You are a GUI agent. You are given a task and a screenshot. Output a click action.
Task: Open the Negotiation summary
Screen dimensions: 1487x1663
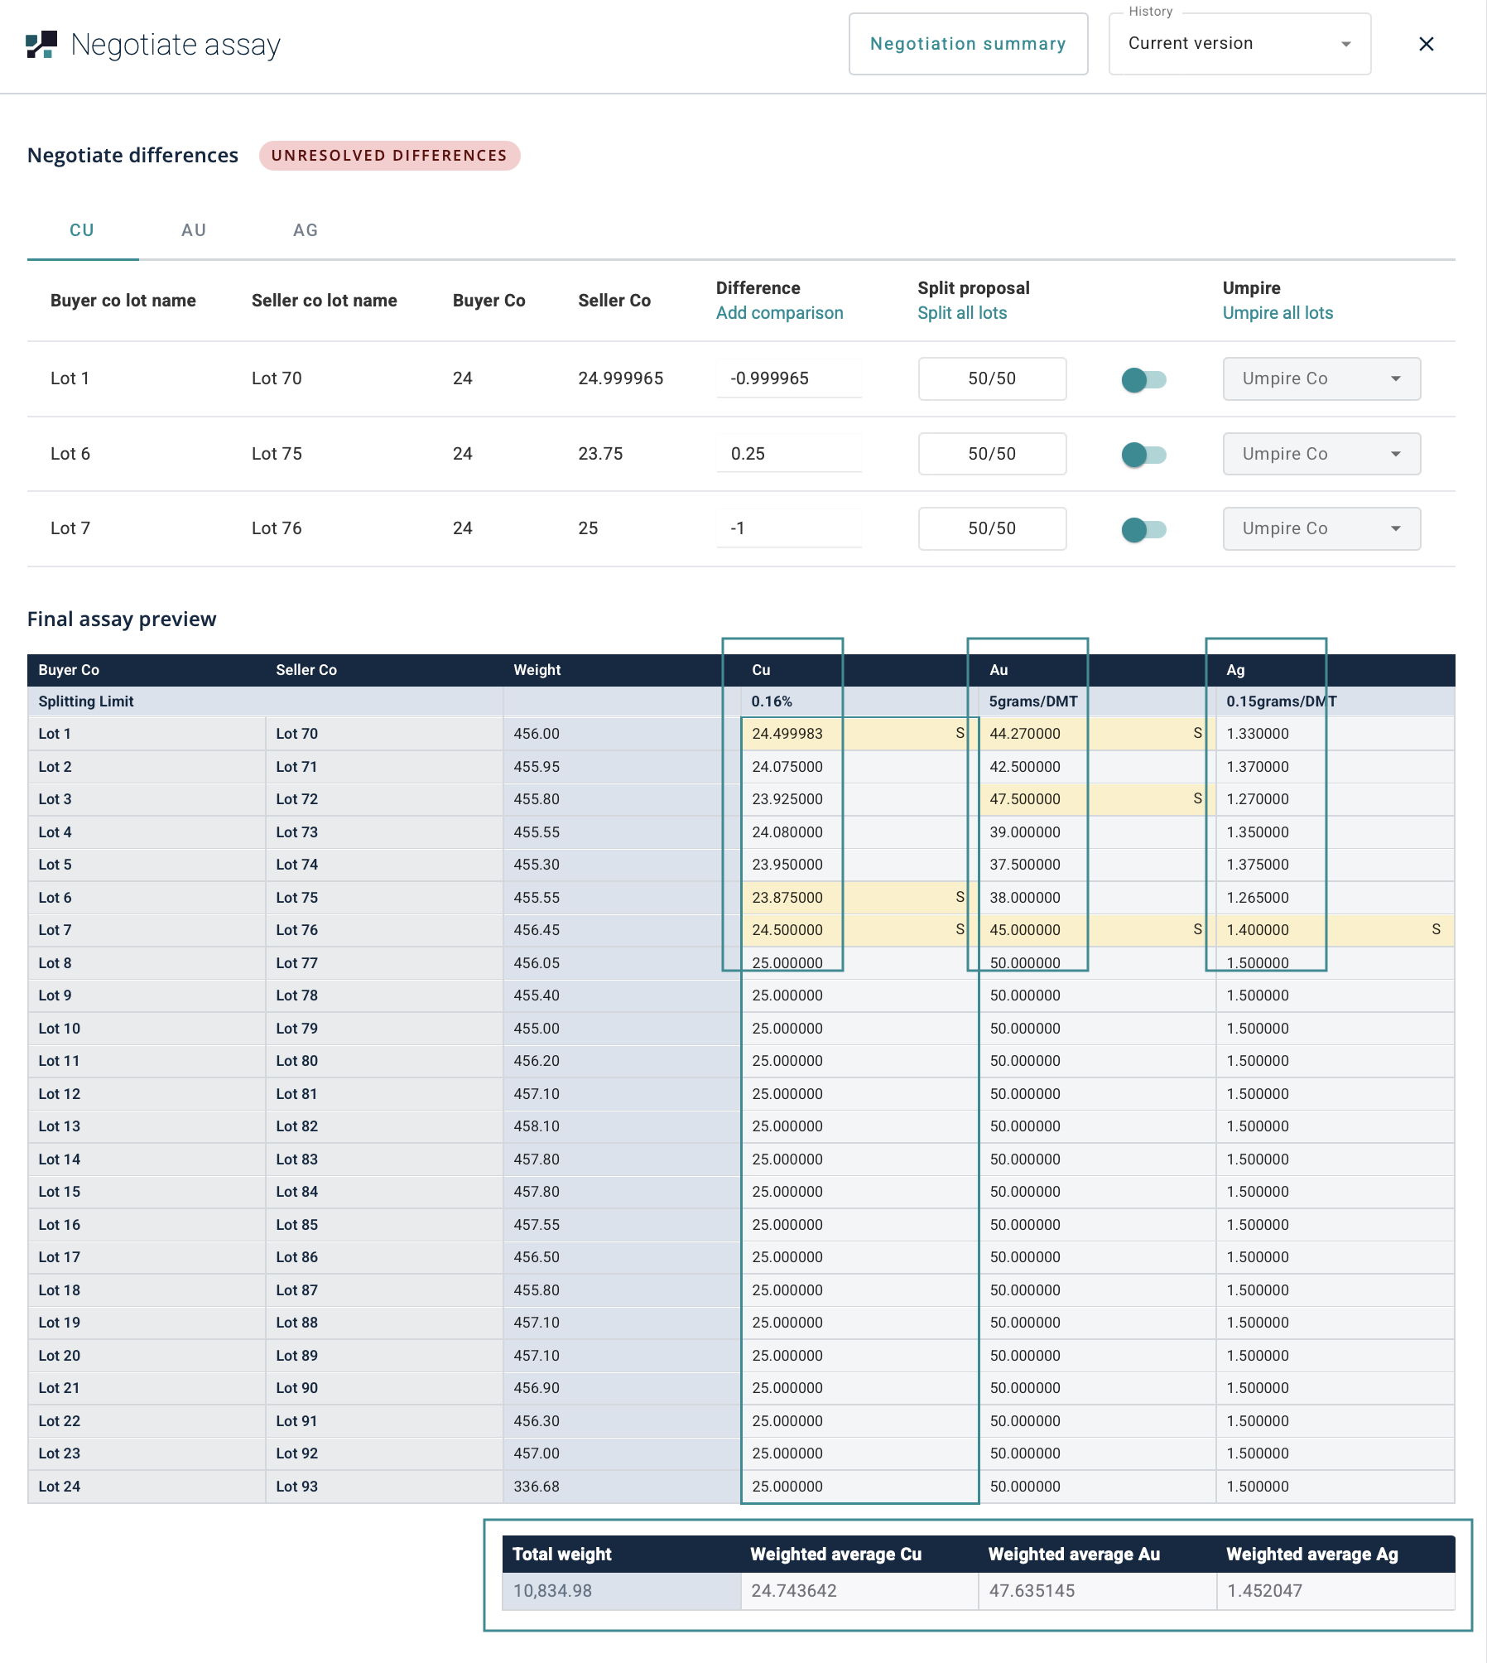pos(968,44)
